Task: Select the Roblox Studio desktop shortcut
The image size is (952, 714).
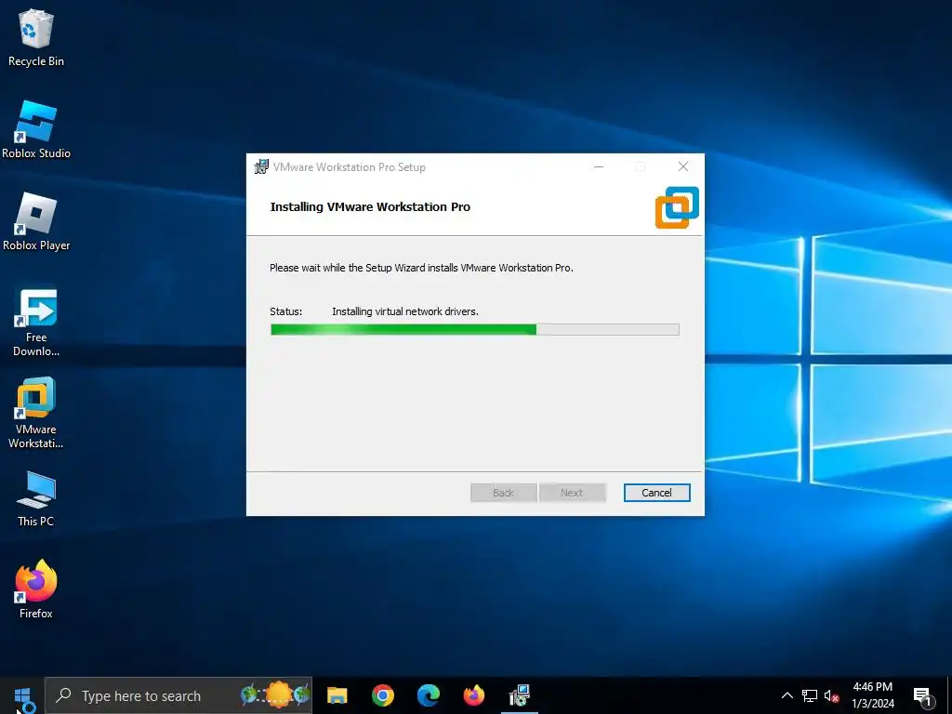Action: [36, 129]
